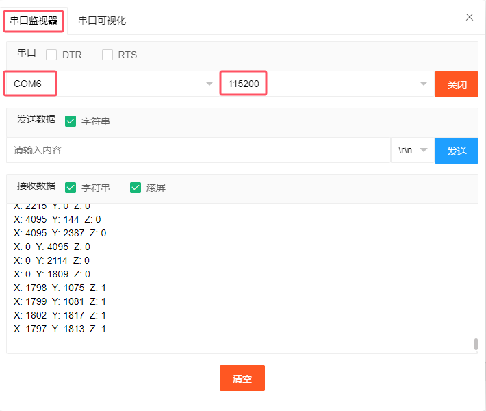The height and width of the screenshot is (411, 486).
Task: Uncheck 字符串 in the 接收数据 section
Action: point(71,187)
